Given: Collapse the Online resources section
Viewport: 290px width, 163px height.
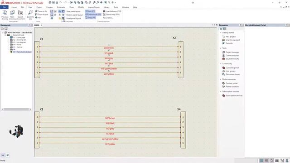Looking at the screenshot, I should [x=221, y=79].
